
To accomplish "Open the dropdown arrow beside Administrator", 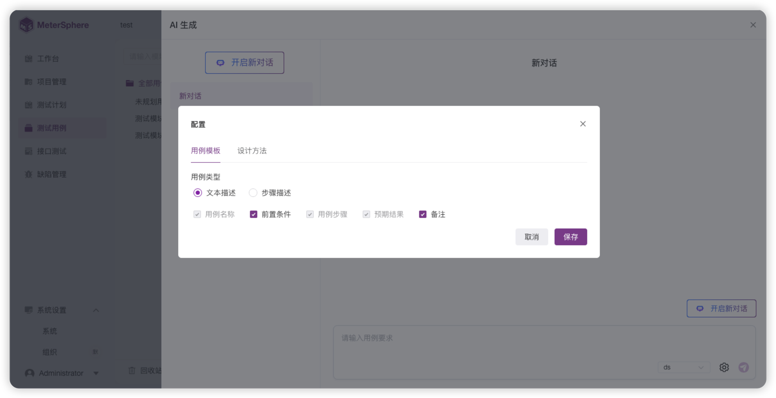I will [x=96, y=373].
